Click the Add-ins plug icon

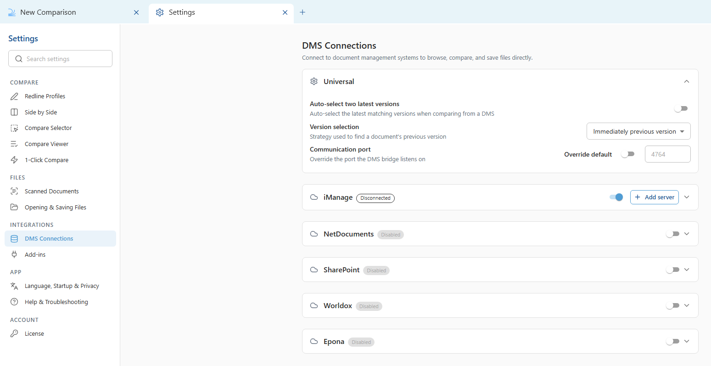tap(14, 254)
